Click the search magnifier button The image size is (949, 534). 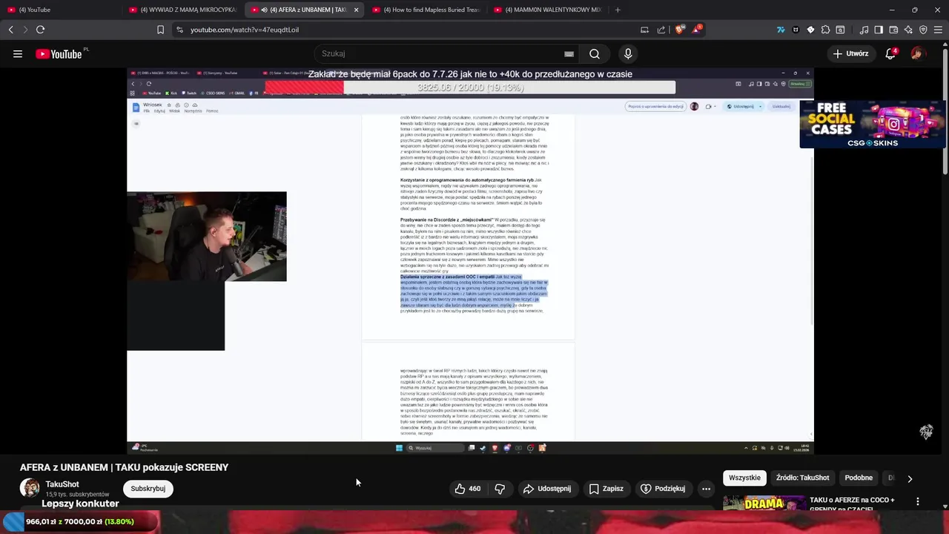[x=595, y=53]
